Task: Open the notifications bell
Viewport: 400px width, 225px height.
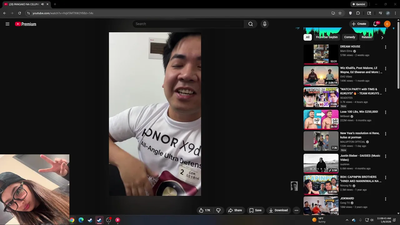Action: tap(375, 24)
